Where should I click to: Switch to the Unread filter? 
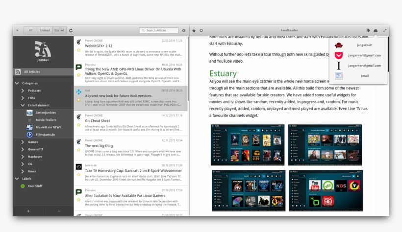tap(45, 30)
